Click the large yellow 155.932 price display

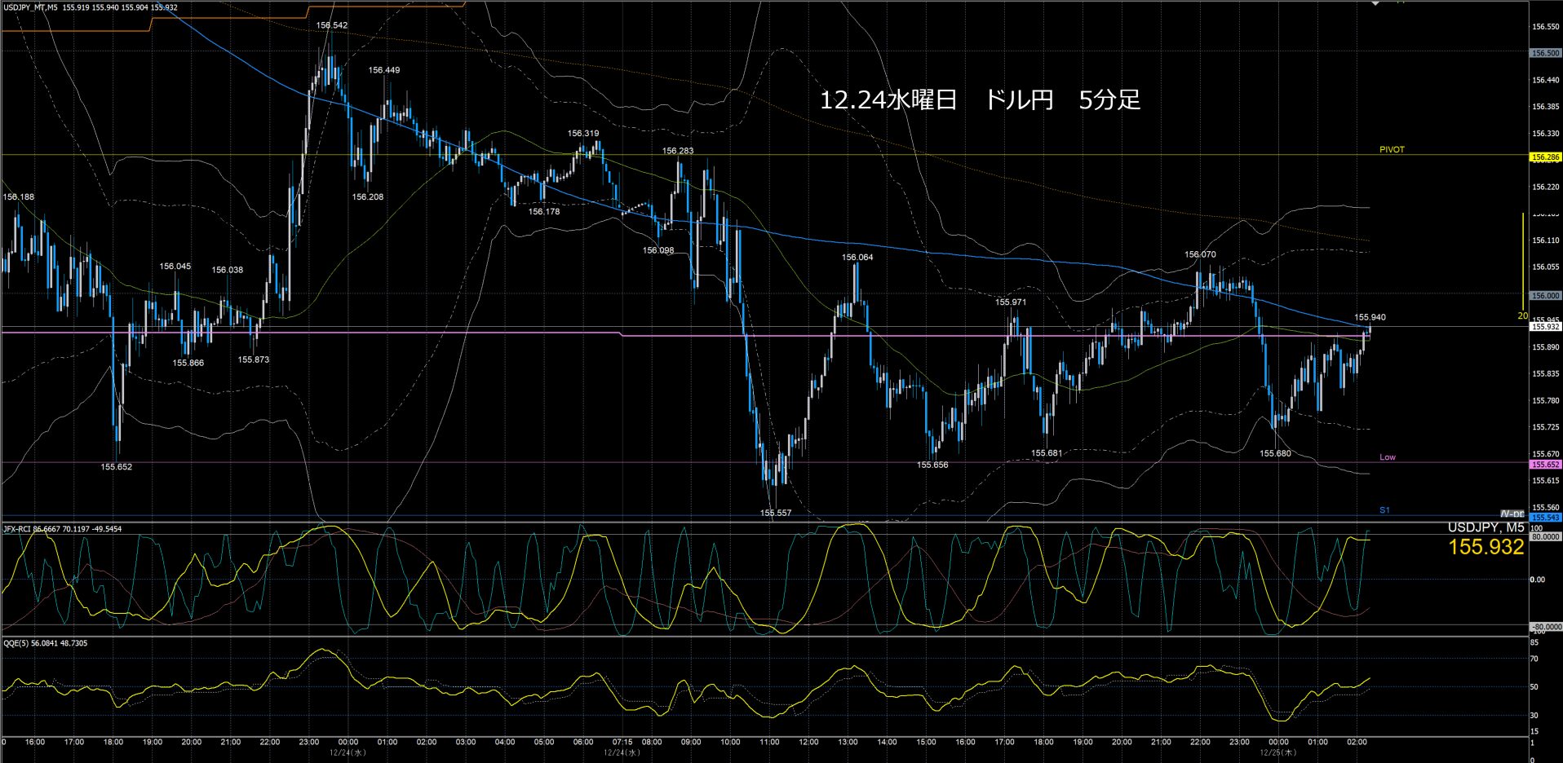pyautogui.click(x=1486, y=547)
